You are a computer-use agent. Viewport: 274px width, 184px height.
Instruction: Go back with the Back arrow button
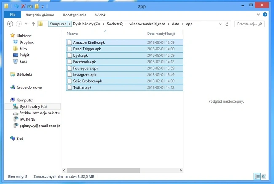click(x=10, y=24)
